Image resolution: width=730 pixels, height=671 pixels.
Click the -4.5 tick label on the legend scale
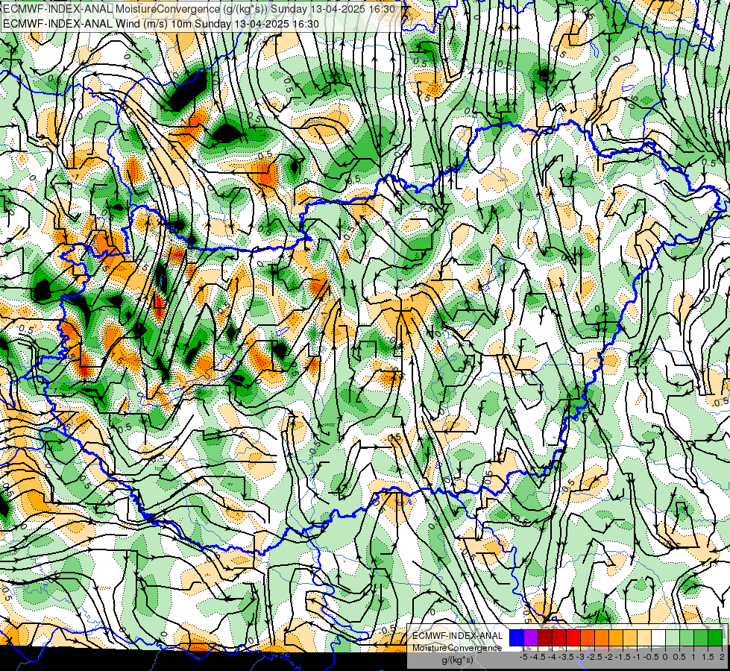[538, 657]
